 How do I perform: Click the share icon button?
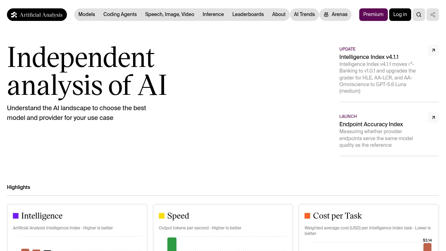click(x=433, y=15)
